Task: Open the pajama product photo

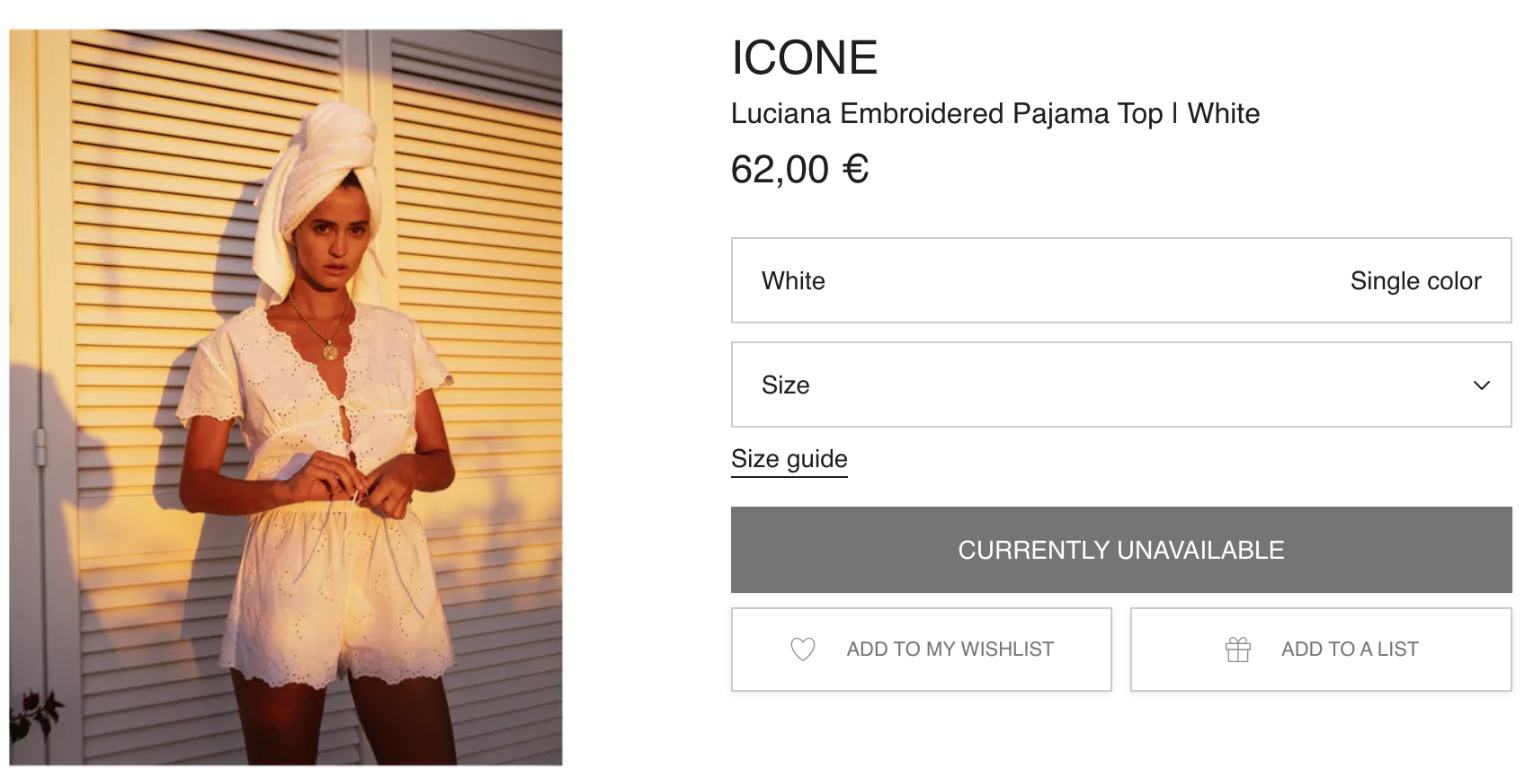Action: point(286,397)
